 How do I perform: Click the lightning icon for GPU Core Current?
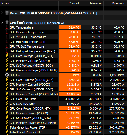pos(7,80)
